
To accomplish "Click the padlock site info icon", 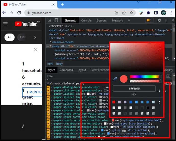I will [x=29, y=13].
